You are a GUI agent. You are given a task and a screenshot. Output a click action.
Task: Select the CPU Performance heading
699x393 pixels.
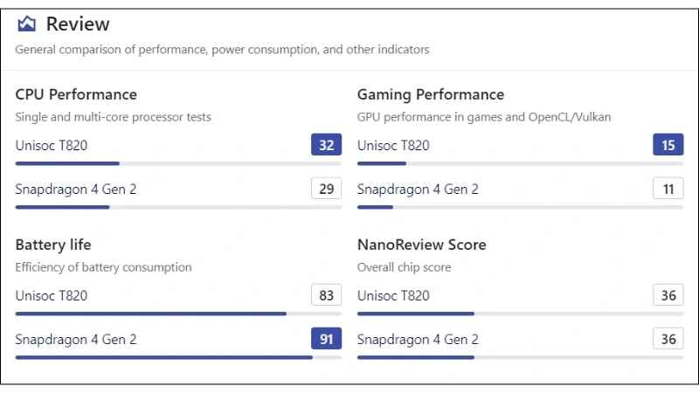click(x=76, y=94)
